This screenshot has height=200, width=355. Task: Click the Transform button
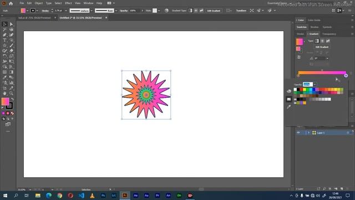[x=241, y=11]
